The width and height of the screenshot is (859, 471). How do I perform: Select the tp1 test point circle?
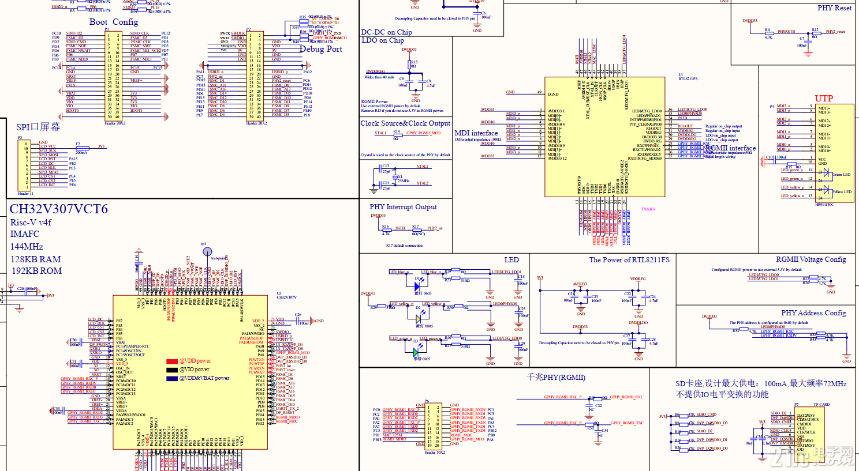[x=207, y=251]
